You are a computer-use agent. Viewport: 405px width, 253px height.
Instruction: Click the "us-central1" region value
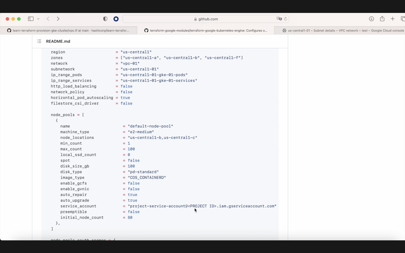tap(136, 52)
